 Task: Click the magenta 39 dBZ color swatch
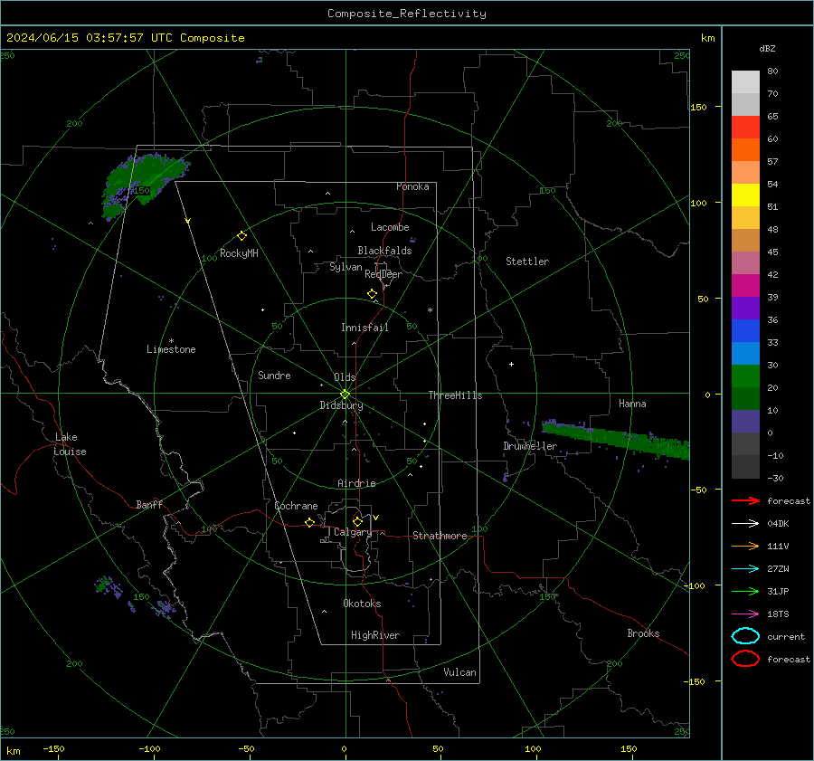(745, 286)
